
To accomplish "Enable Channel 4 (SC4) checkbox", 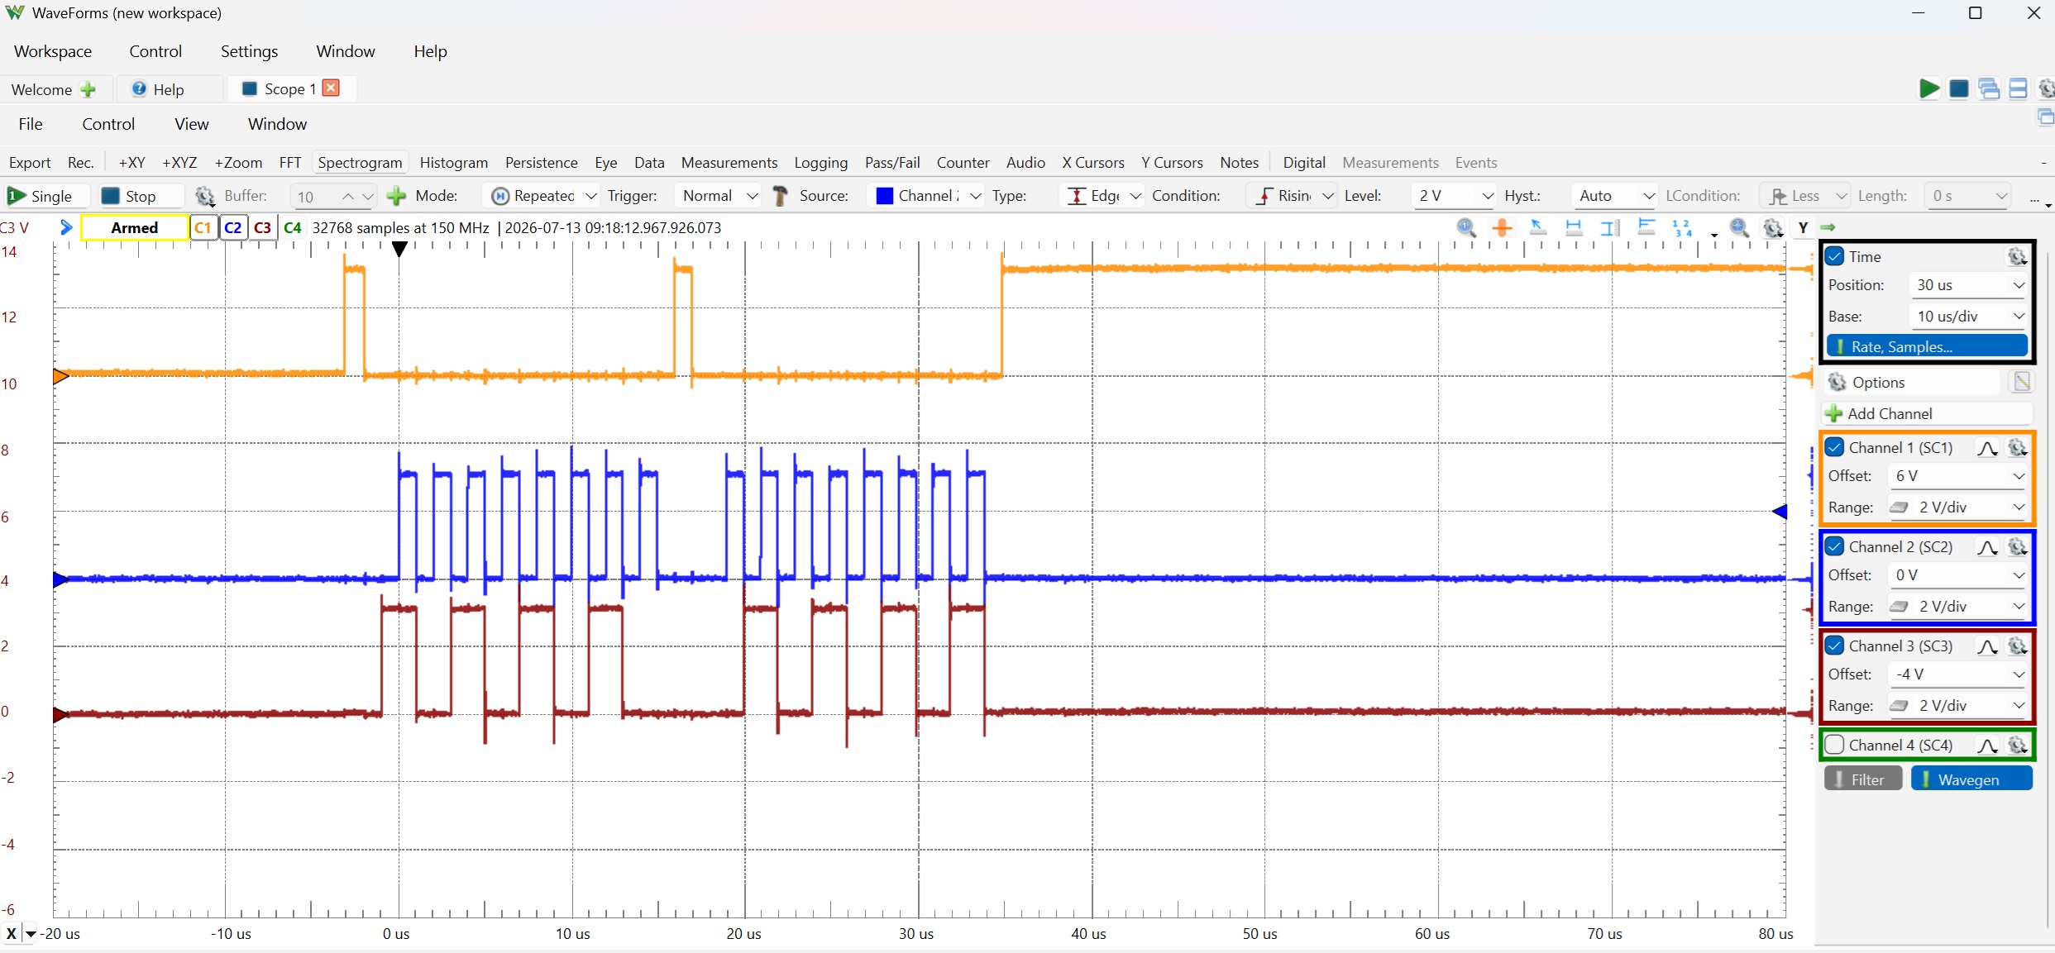I will 1834,745.
